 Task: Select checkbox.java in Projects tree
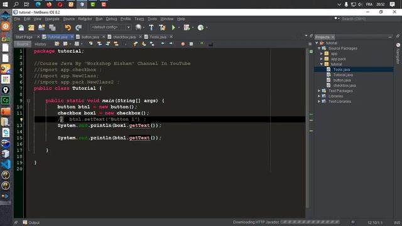(344, 85)
